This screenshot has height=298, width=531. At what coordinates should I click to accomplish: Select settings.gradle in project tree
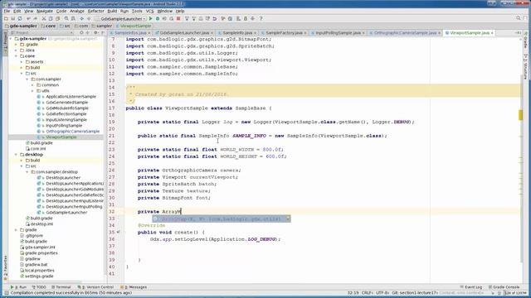click(x=39, y=276)
